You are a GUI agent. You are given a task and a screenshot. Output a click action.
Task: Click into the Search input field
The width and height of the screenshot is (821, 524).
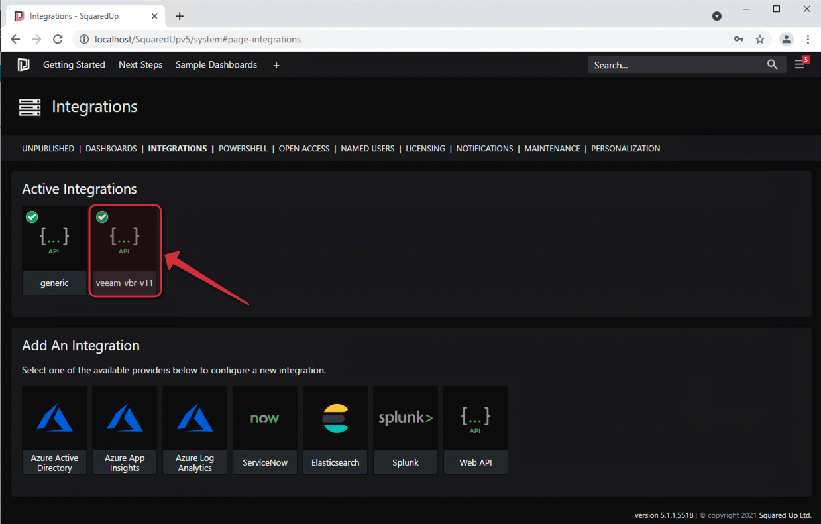tap(673, 65)
